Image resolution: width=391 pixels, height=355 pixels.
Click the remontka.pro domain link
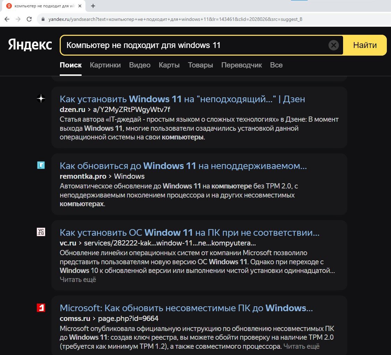tap(83, 176)
